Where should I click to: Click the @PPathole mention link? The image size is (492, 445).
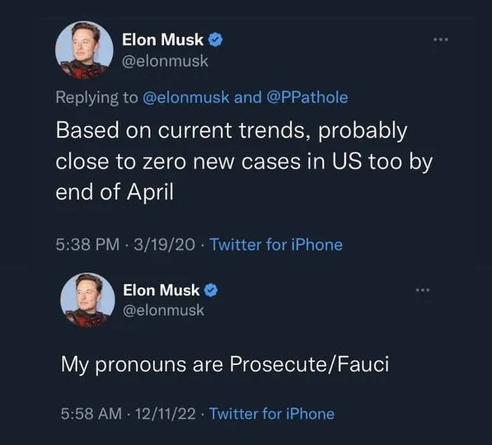[x=307, y=97]
